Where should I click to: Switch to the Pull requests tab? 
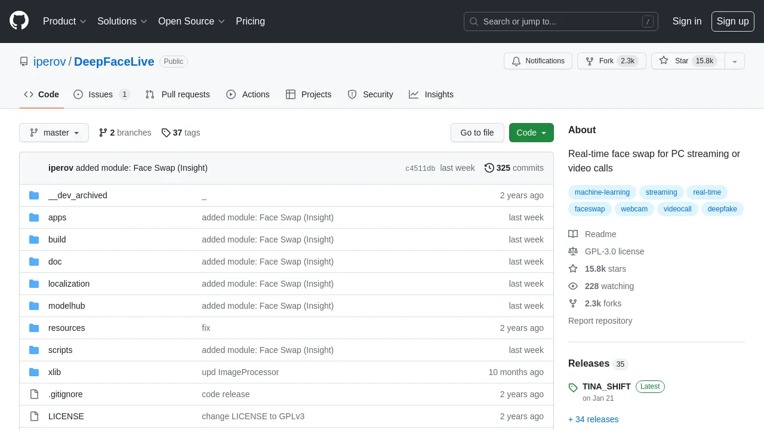[178, 94]
